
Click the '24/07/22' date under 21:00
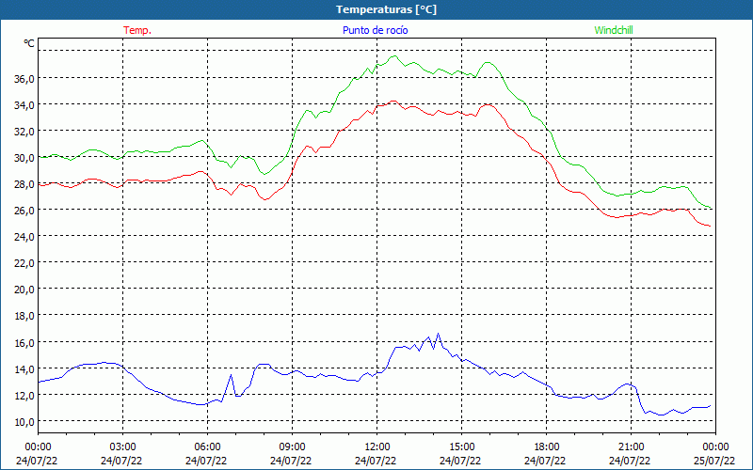pos(630,461)
